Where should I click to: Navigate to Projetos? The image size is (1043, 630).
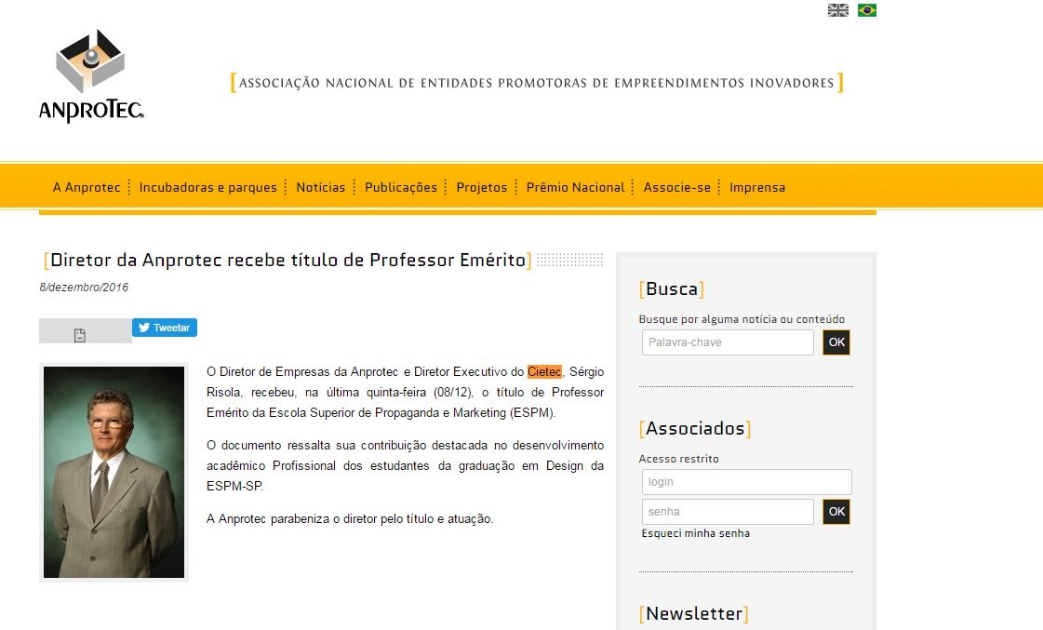pyautogui.click(x=482, y=188)
